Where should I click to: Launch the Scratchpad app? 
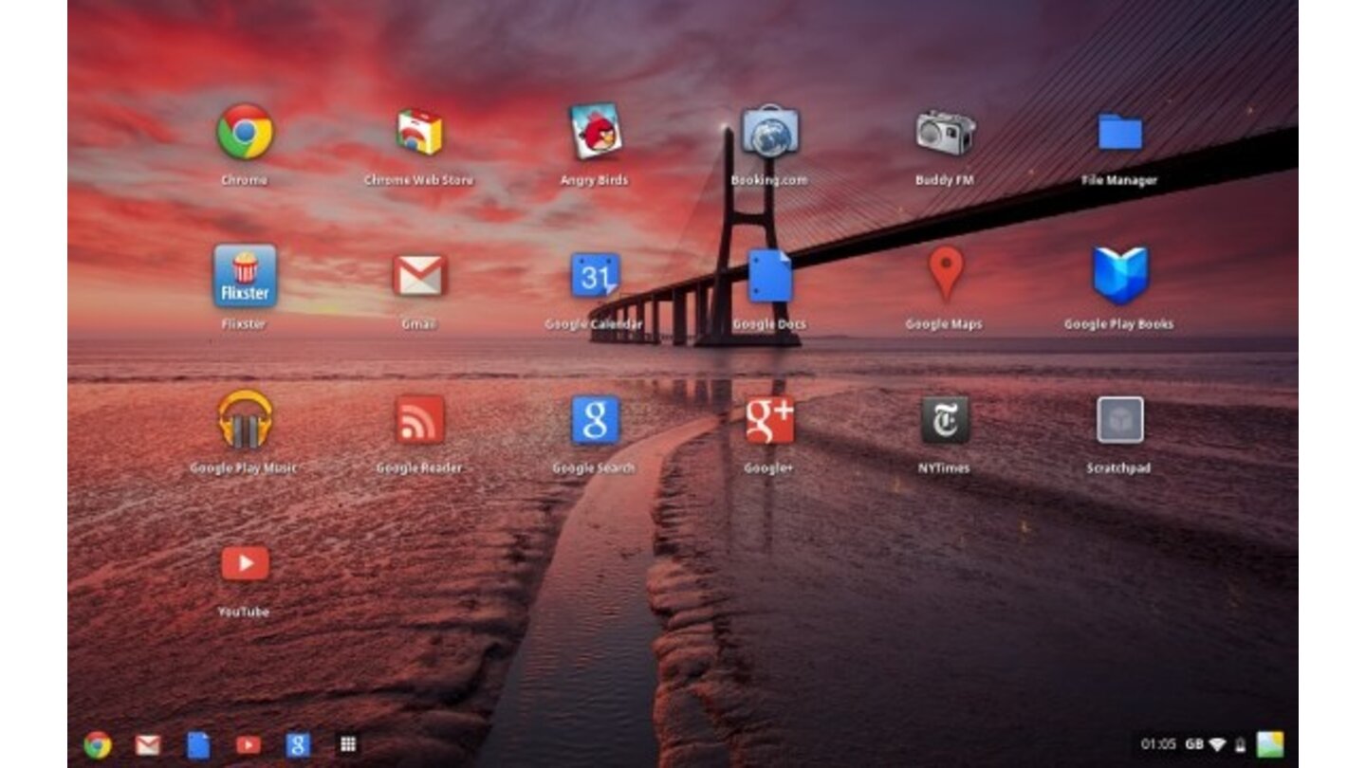tap(1119, 420)
